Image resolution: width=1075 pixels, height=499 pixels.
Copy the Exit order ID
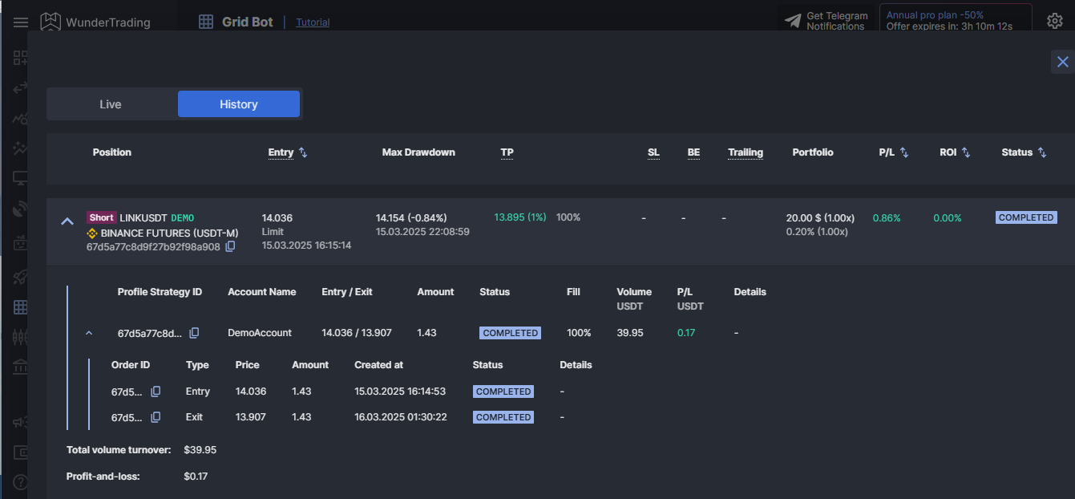(156, 416)
